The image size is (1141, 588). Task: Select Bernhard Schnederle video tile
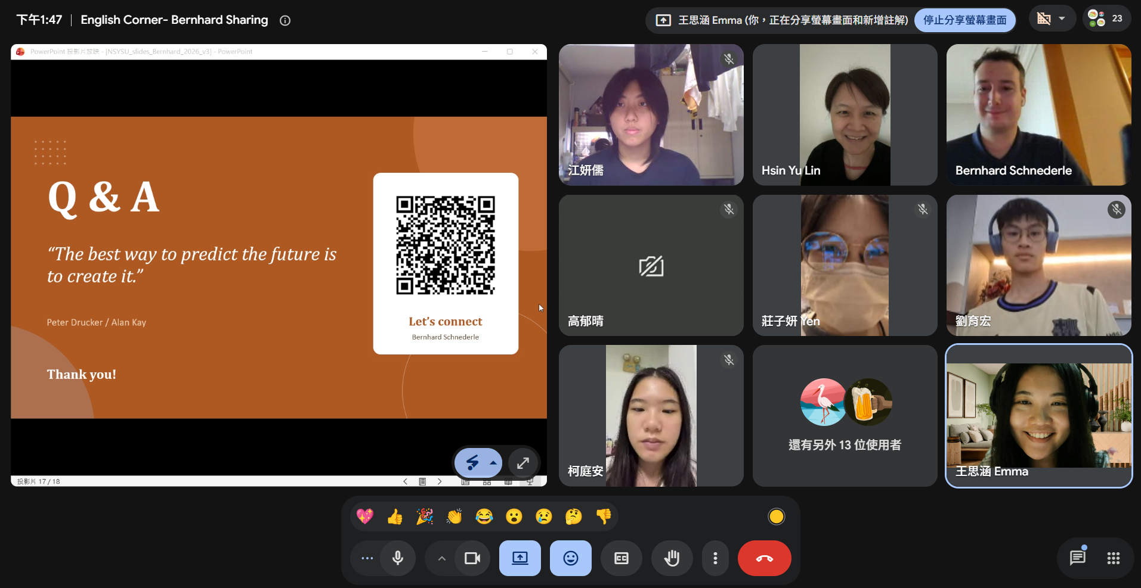click(x=1039, y=114)
